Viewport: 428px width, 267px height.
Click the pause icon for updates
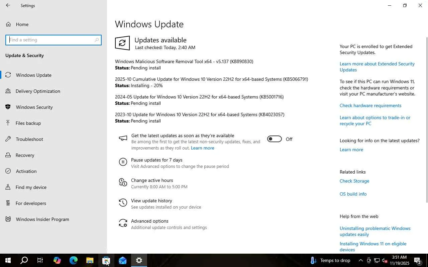[x=123, y=162]
